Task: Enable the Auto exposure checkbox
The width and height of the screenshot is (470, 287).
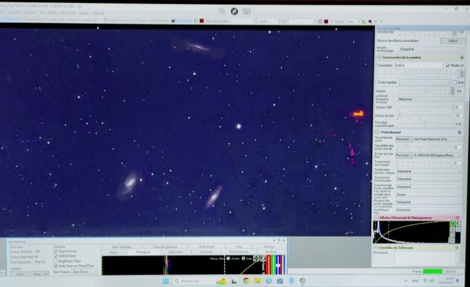Action: 455,83
